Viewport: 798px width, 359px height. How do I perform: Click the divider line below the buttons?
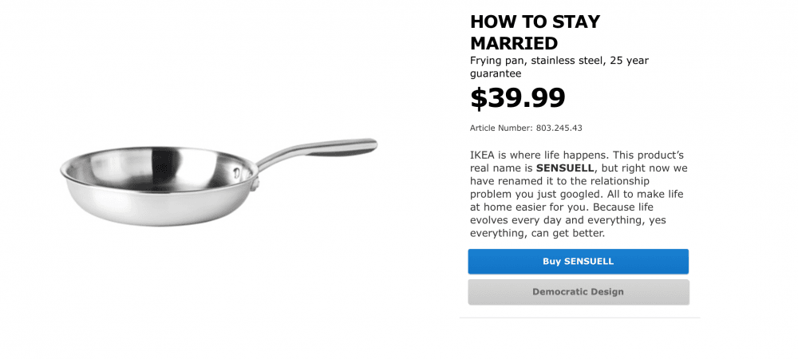click(x=579, y=318)
